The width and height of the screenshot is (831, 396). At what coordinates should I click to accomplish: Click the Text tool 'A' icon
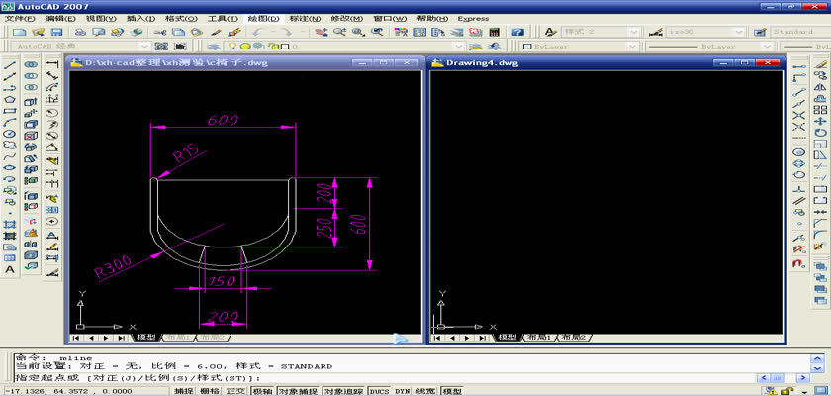10,268
